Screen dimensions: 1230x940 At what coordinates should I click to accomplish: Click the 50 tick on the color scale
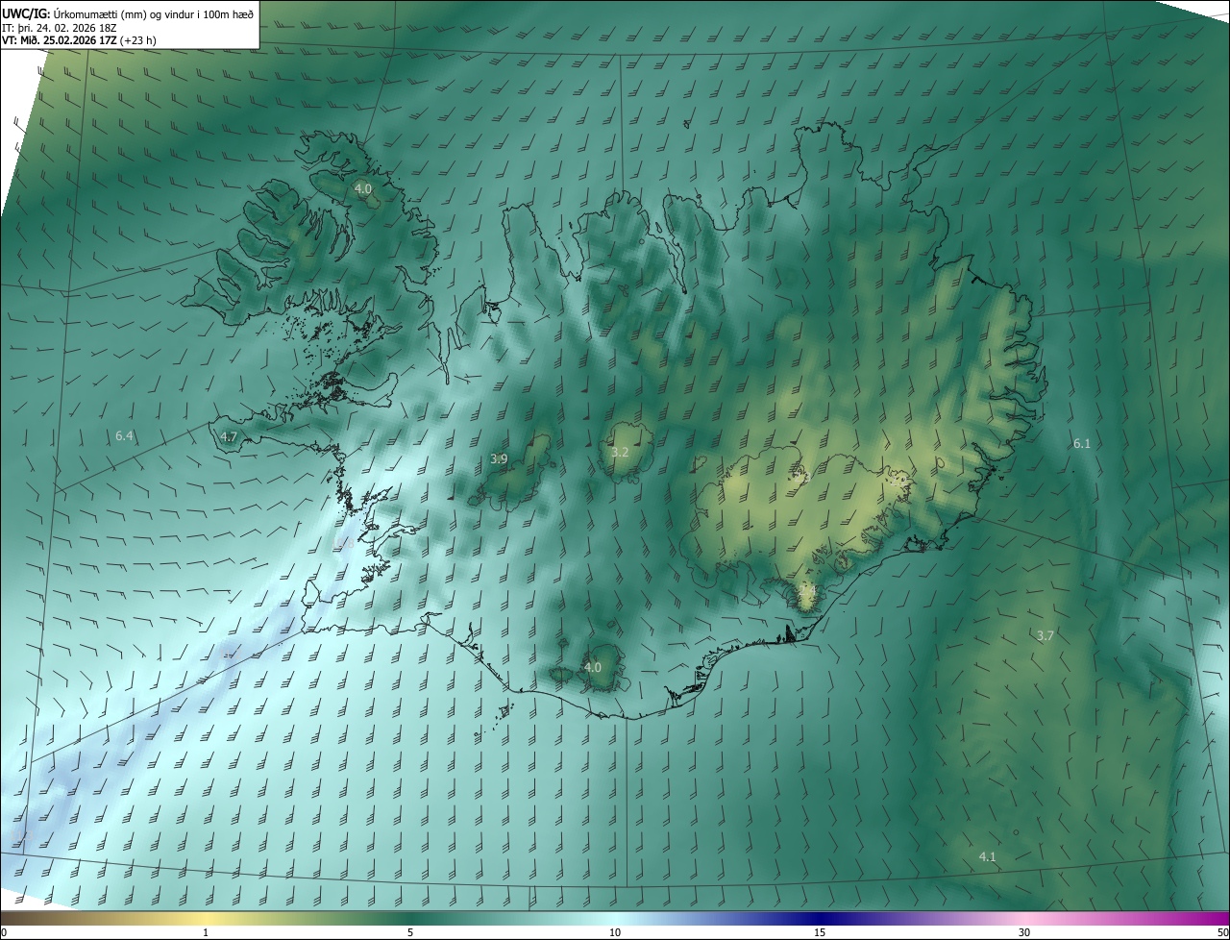[x=1222, y=932]
